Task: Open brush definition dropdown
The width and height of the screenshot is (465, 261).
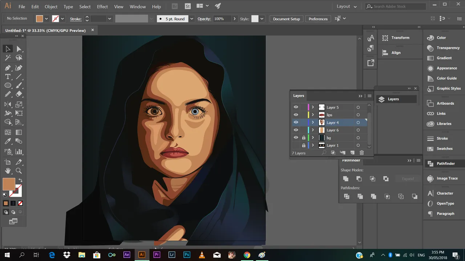Action: click(191, 19)
